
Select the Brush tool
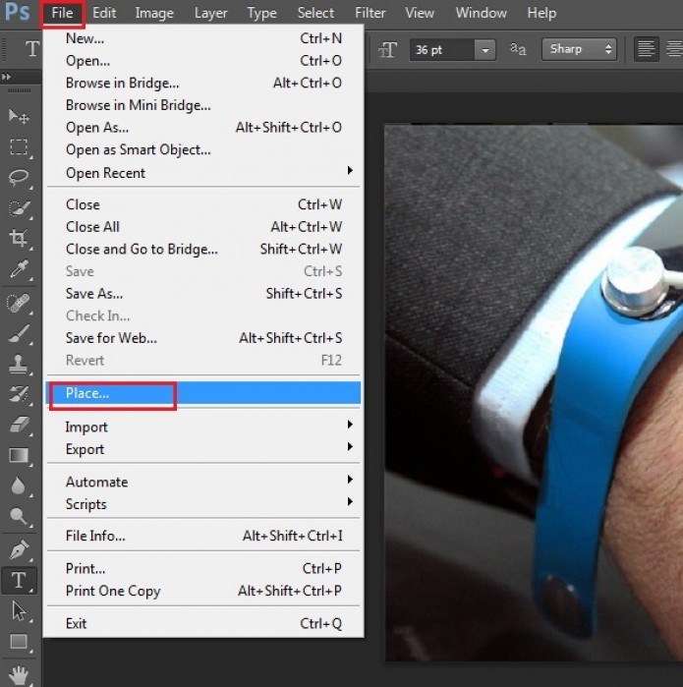point(19,333)
